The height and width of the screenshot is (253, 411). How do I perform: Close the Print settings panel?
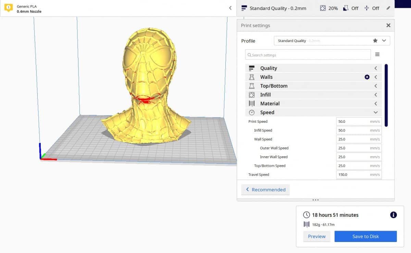pos(388,25)
